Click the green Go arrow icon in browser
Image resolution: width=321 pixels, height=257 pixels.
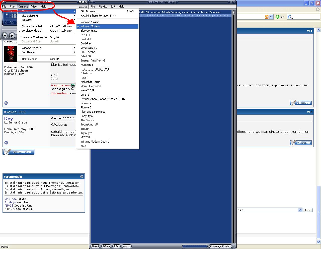(278, 17)
